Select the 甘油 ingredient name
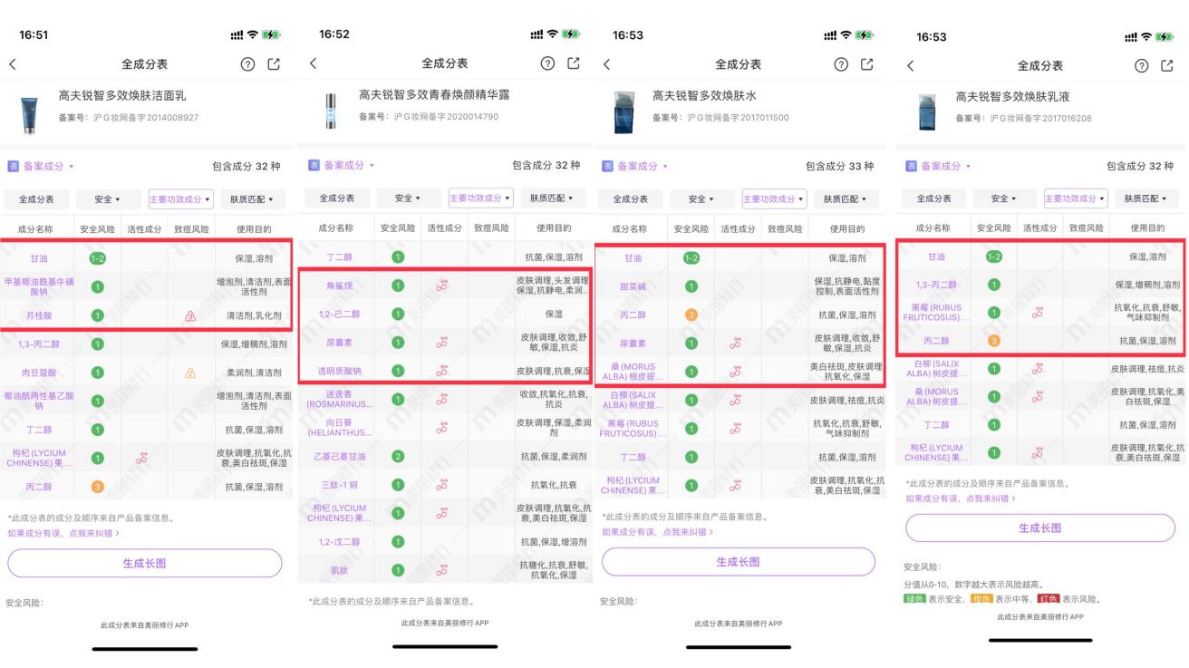Image resolution: width=1189 pixels, height=668 pixels. click(39, 258)
